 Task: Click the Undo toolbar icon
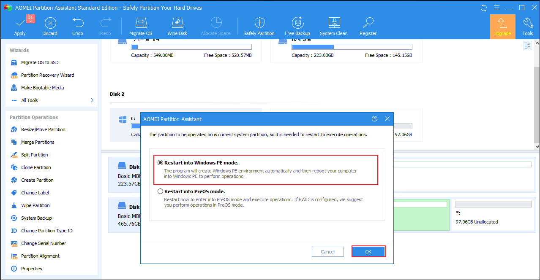pos(78,26)
